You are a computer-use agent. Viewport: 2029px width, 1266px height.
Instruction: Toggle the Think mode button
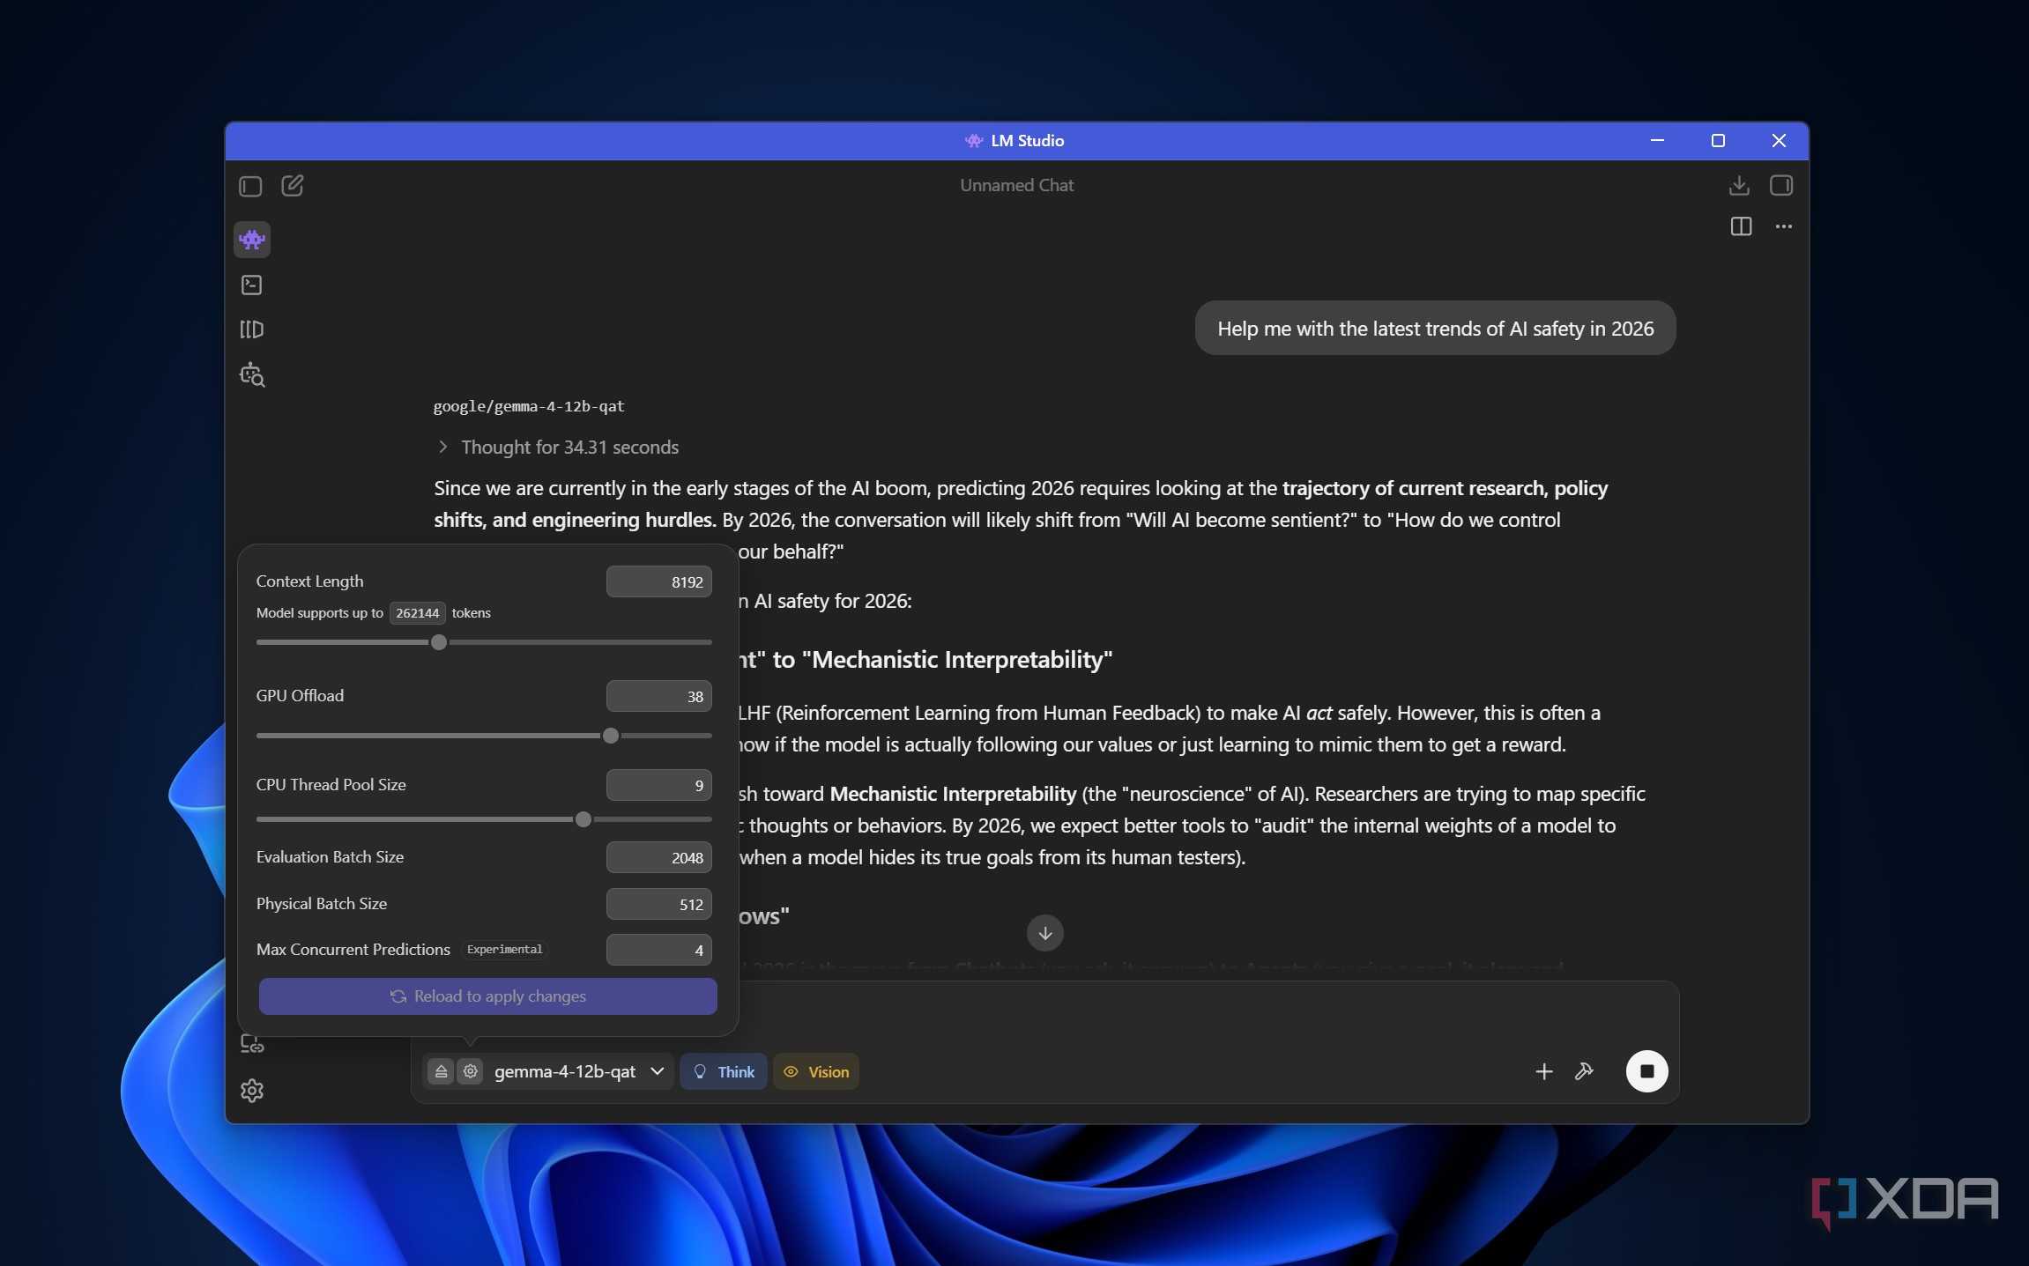click(x=724, y=1071)
